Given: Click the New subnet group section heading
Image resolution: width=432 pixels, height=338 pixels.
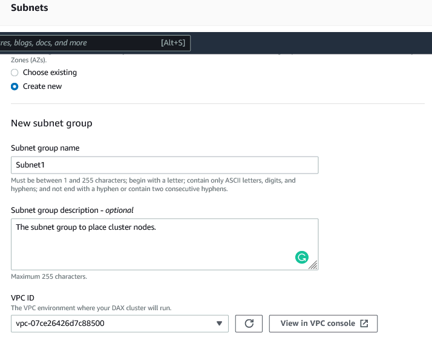Looking at the screenshot, I should click(x=51, y=123).
